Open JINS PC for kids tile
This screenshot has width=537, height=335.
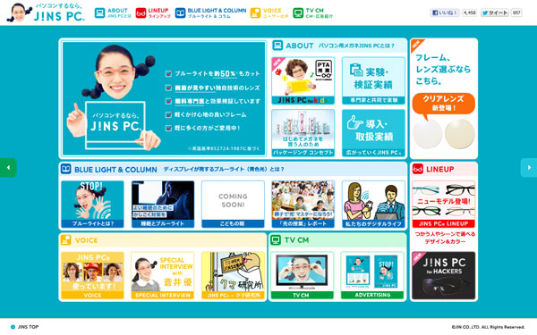pos(303,80)
